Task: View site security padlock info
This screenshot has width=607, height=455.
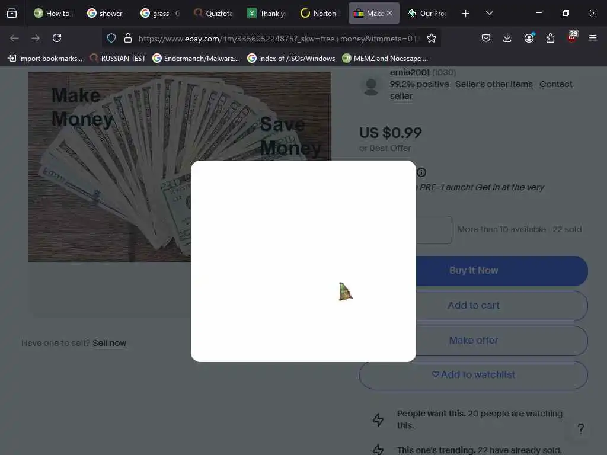Action: point(128,38)
